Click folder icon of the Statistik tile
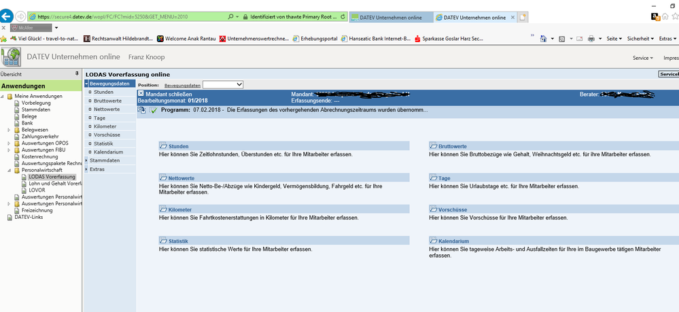 click(x=163, y=241)
